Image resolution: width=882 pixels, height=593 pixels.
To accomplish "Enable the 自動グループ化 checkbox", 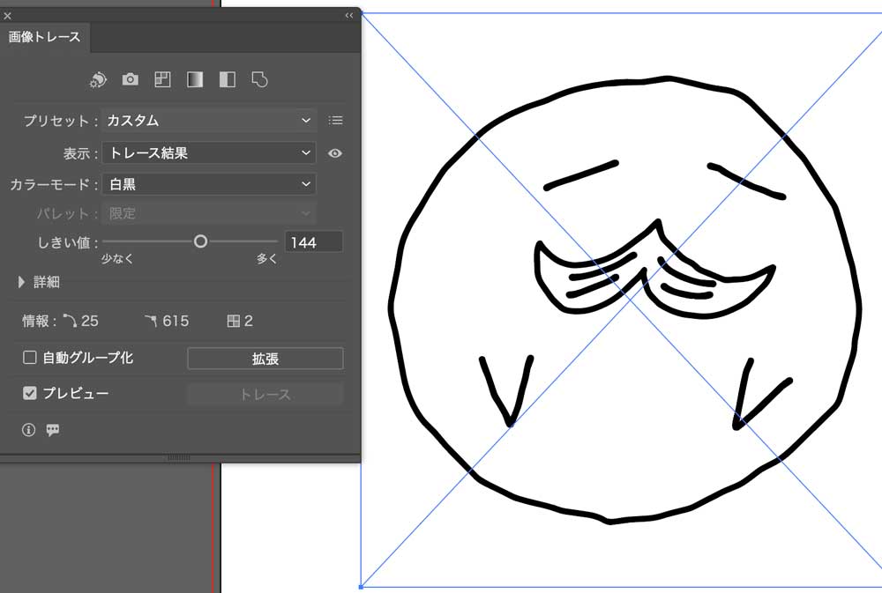I will point(30,358).
